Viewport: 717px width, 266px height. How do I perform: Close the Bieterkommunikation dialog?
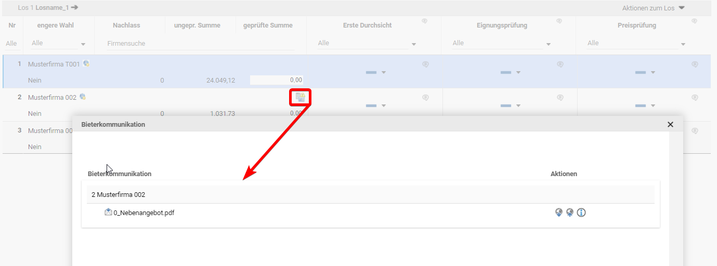pyautogui.click(x=670, y=125)
